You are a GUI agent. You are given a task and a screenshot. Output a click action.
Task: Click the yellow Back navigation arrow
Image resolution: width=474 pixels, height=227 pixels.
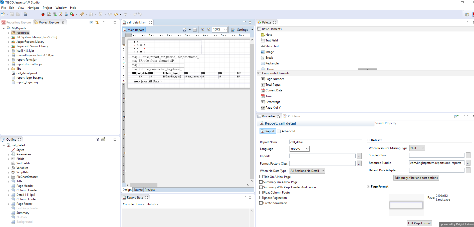pos(116,14)
